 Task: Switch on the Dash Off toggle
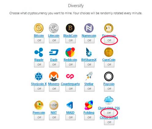coord(54,65)
